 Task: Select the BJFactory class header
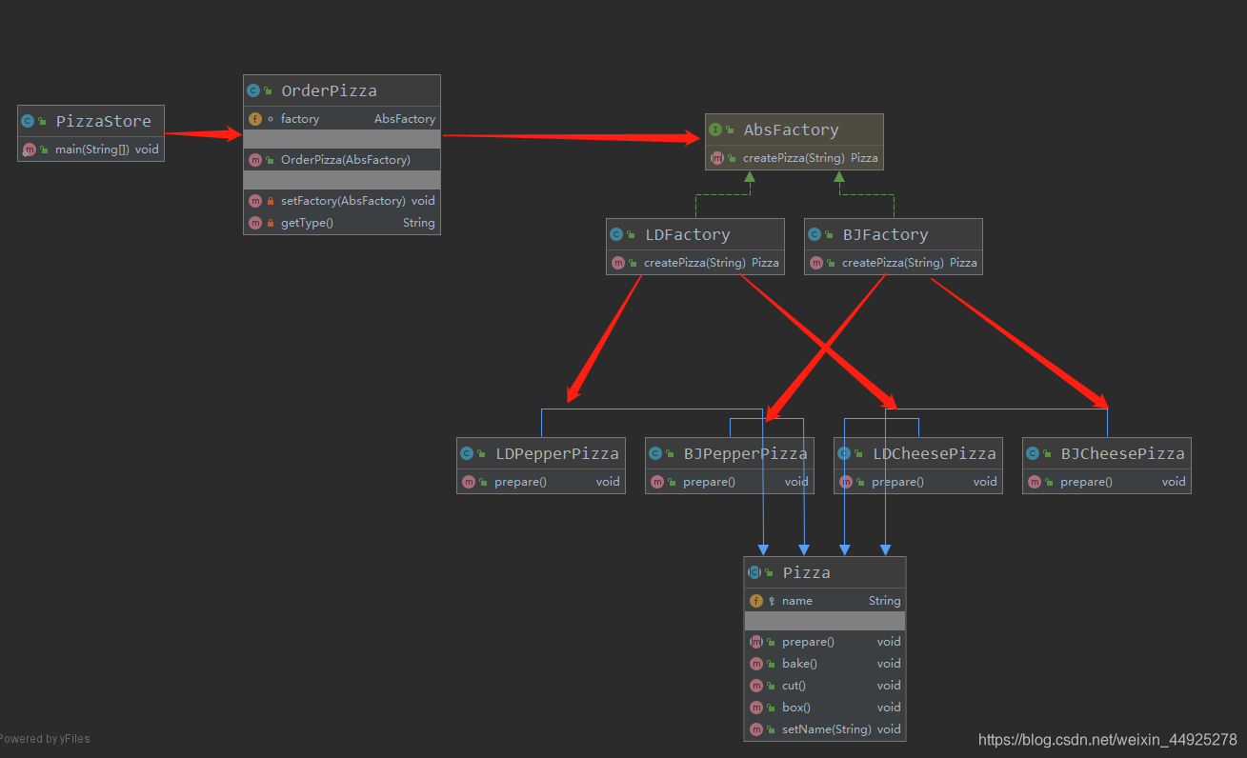pyautogui.click(x=894, y=234)
